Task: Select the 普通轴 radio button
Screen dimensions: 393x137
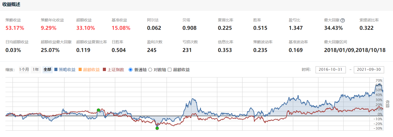Action: point(131,70)
